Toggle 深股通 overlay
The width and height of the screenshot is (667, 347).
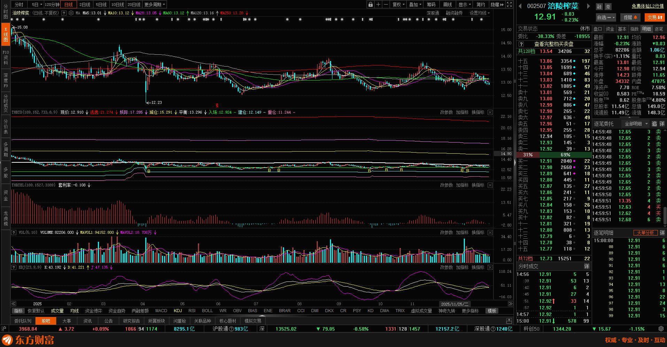pyautogui.click(x=433, y=13)
